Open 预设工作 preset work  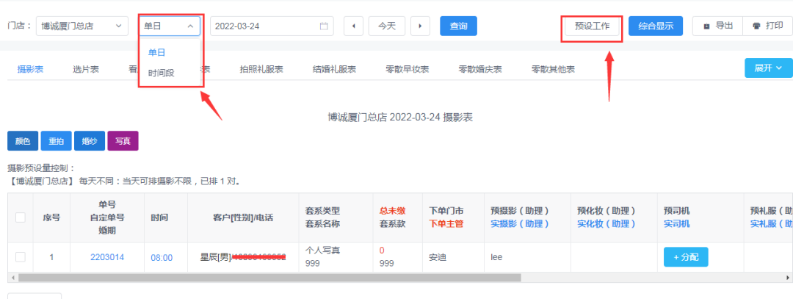coord(592,26)
